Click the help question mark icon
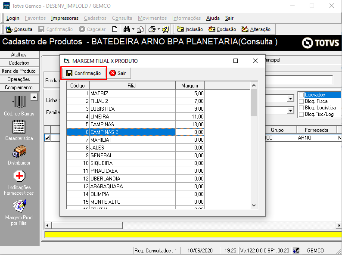This screenshot has width=342, height=255. (165, 29)
